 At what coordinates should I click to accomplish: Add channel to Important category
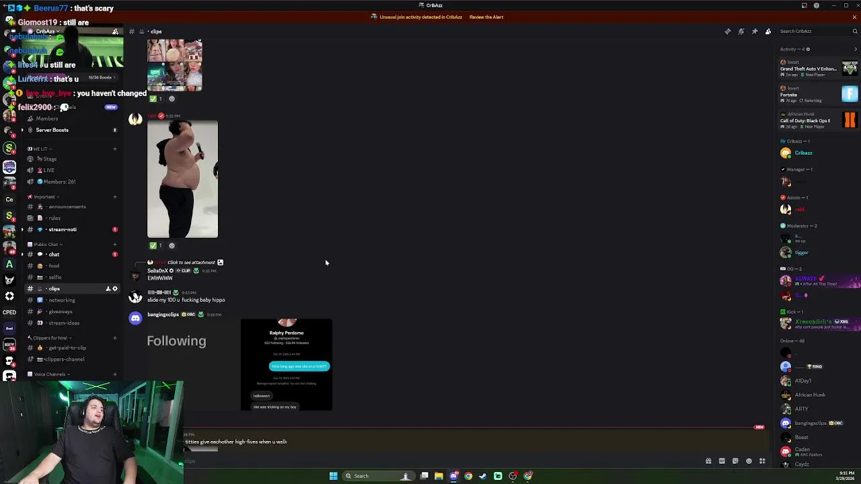coord(115,197)
